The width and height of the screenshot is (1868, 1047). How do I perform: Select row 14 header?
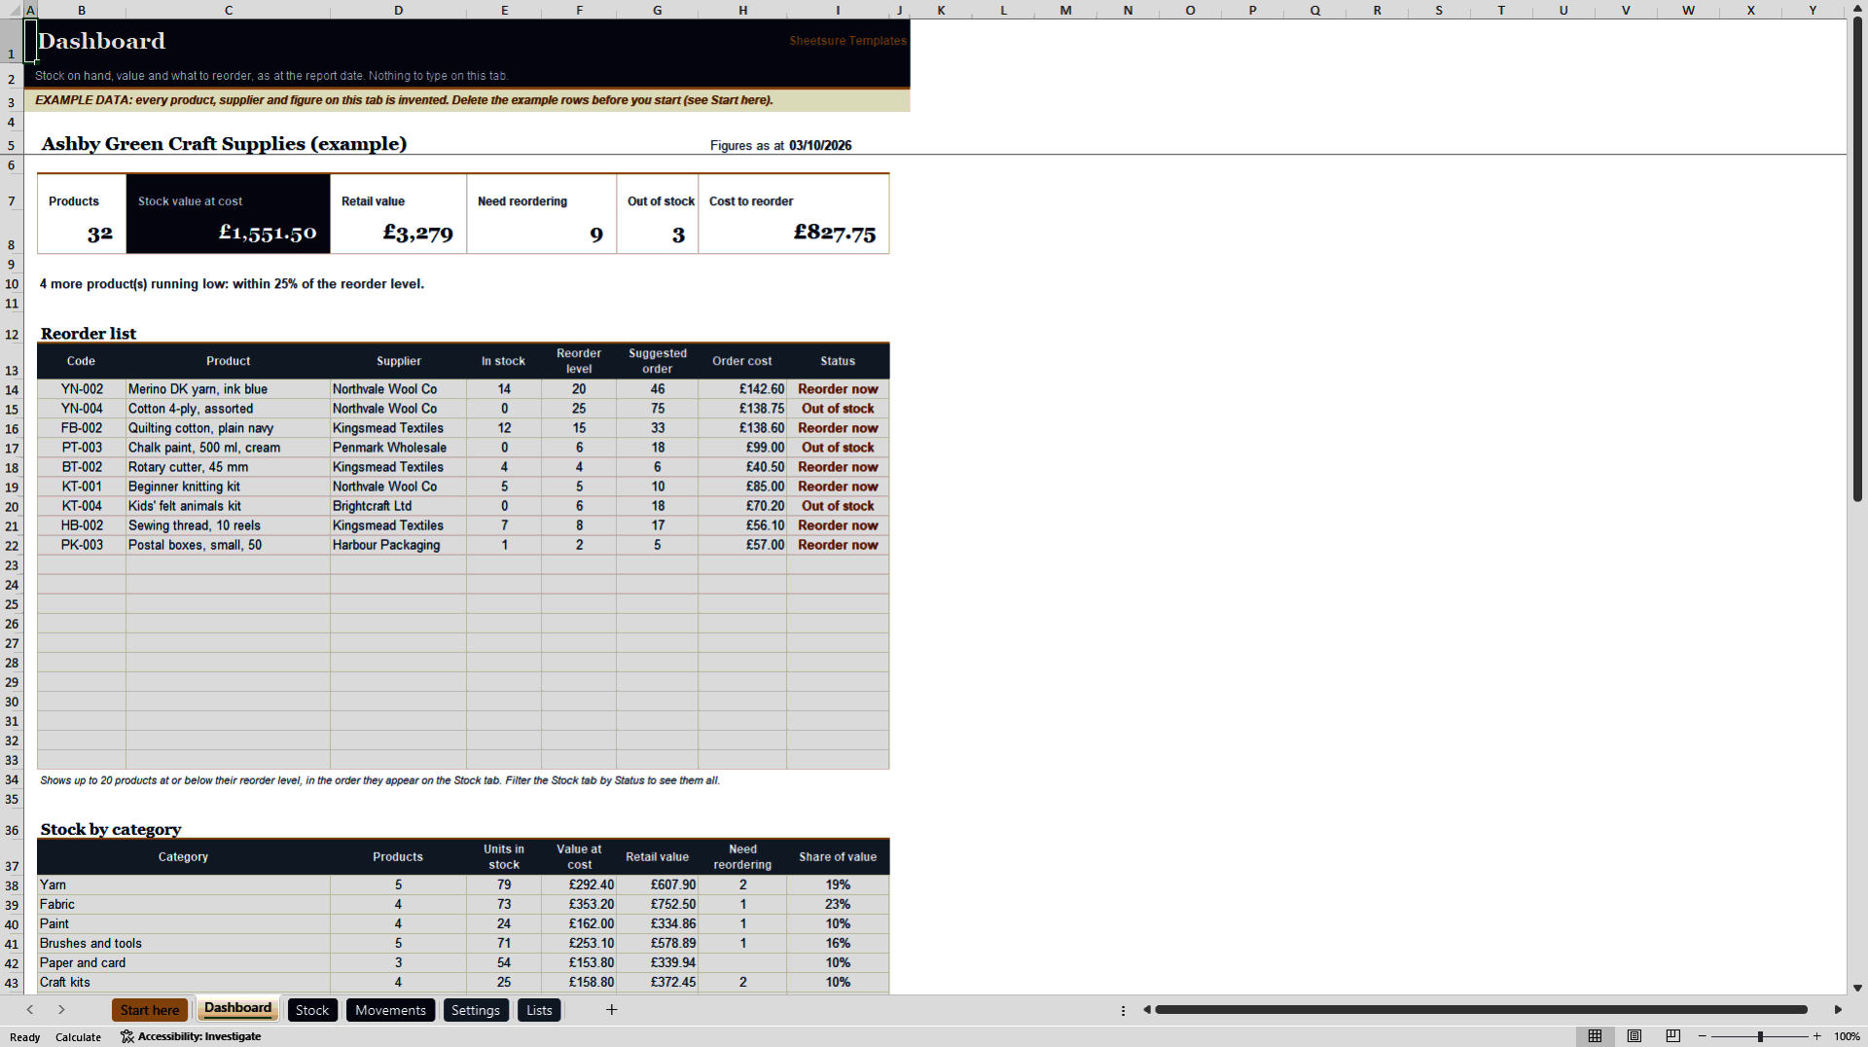(x=12, y=389)
